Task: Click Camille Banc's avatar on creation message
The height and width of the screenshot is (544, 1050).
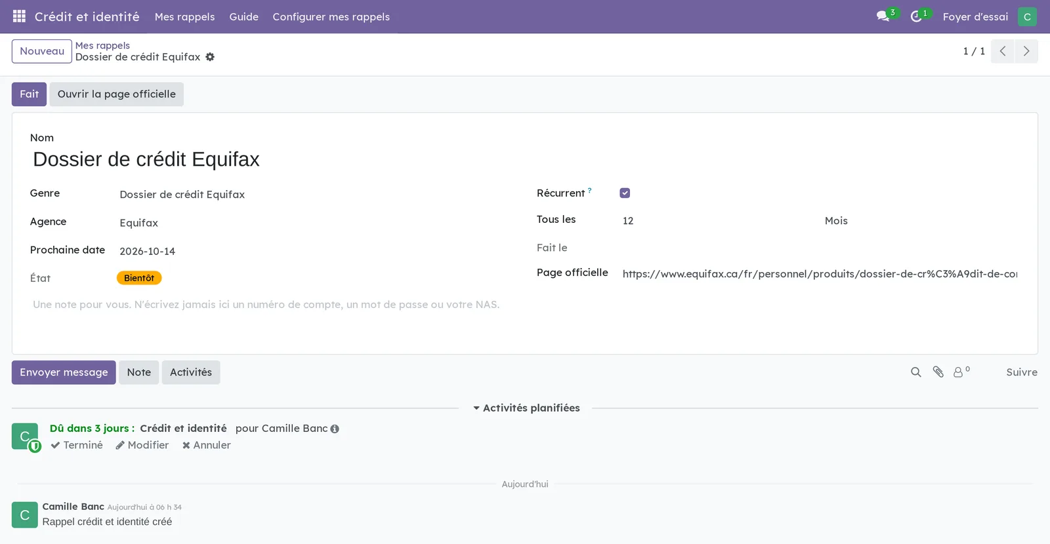Action: 25,515
